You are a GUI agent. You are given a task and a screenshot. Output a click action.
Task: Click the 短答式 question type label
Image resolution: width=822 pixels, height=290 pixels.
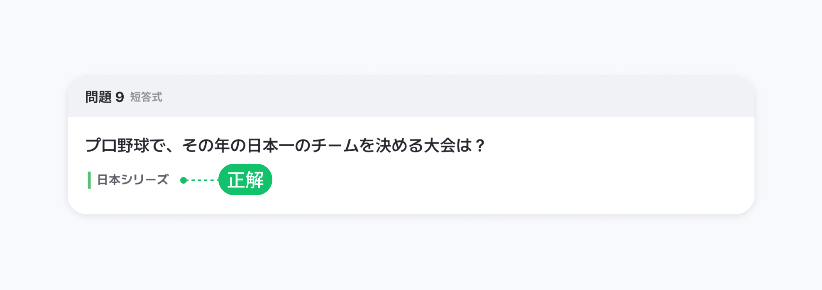pyautogui.click(x=146, y=97)
